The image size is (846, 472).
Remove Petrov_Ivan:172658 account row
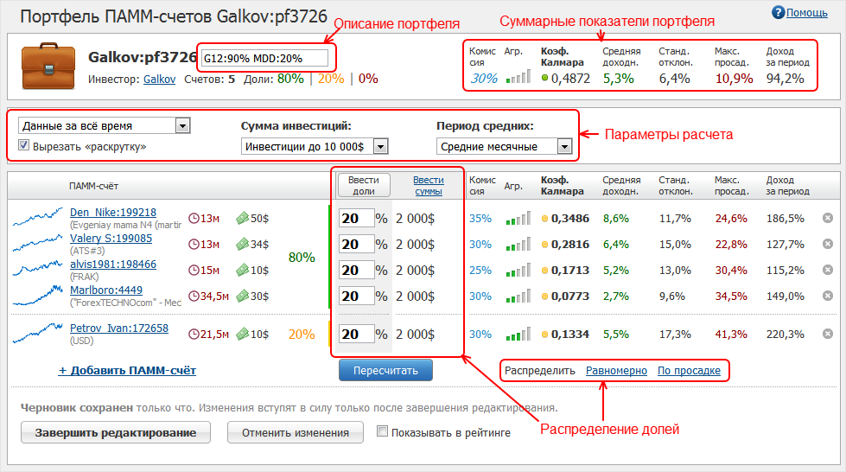(828, 335)
